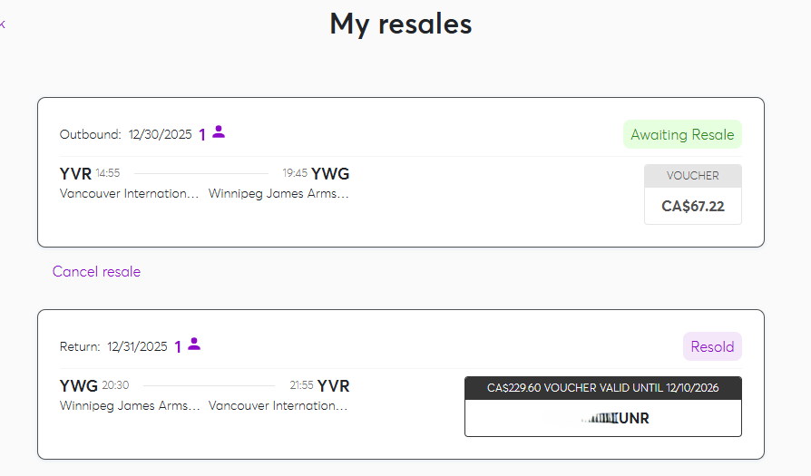The height and width of the screenshot is (476, 811).
Task: Click the My resales page heading
Action: pyautogui.click(x=400, y=24)
